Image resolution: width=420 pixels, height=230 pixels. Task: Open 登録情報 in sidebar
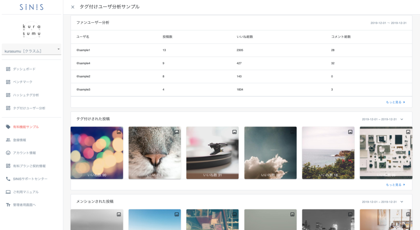coord(19,140)
